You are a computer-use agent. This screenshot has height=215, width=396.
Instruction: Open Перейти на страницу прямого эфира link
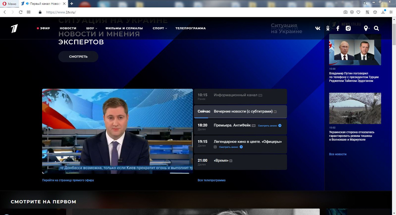[68, 180]
